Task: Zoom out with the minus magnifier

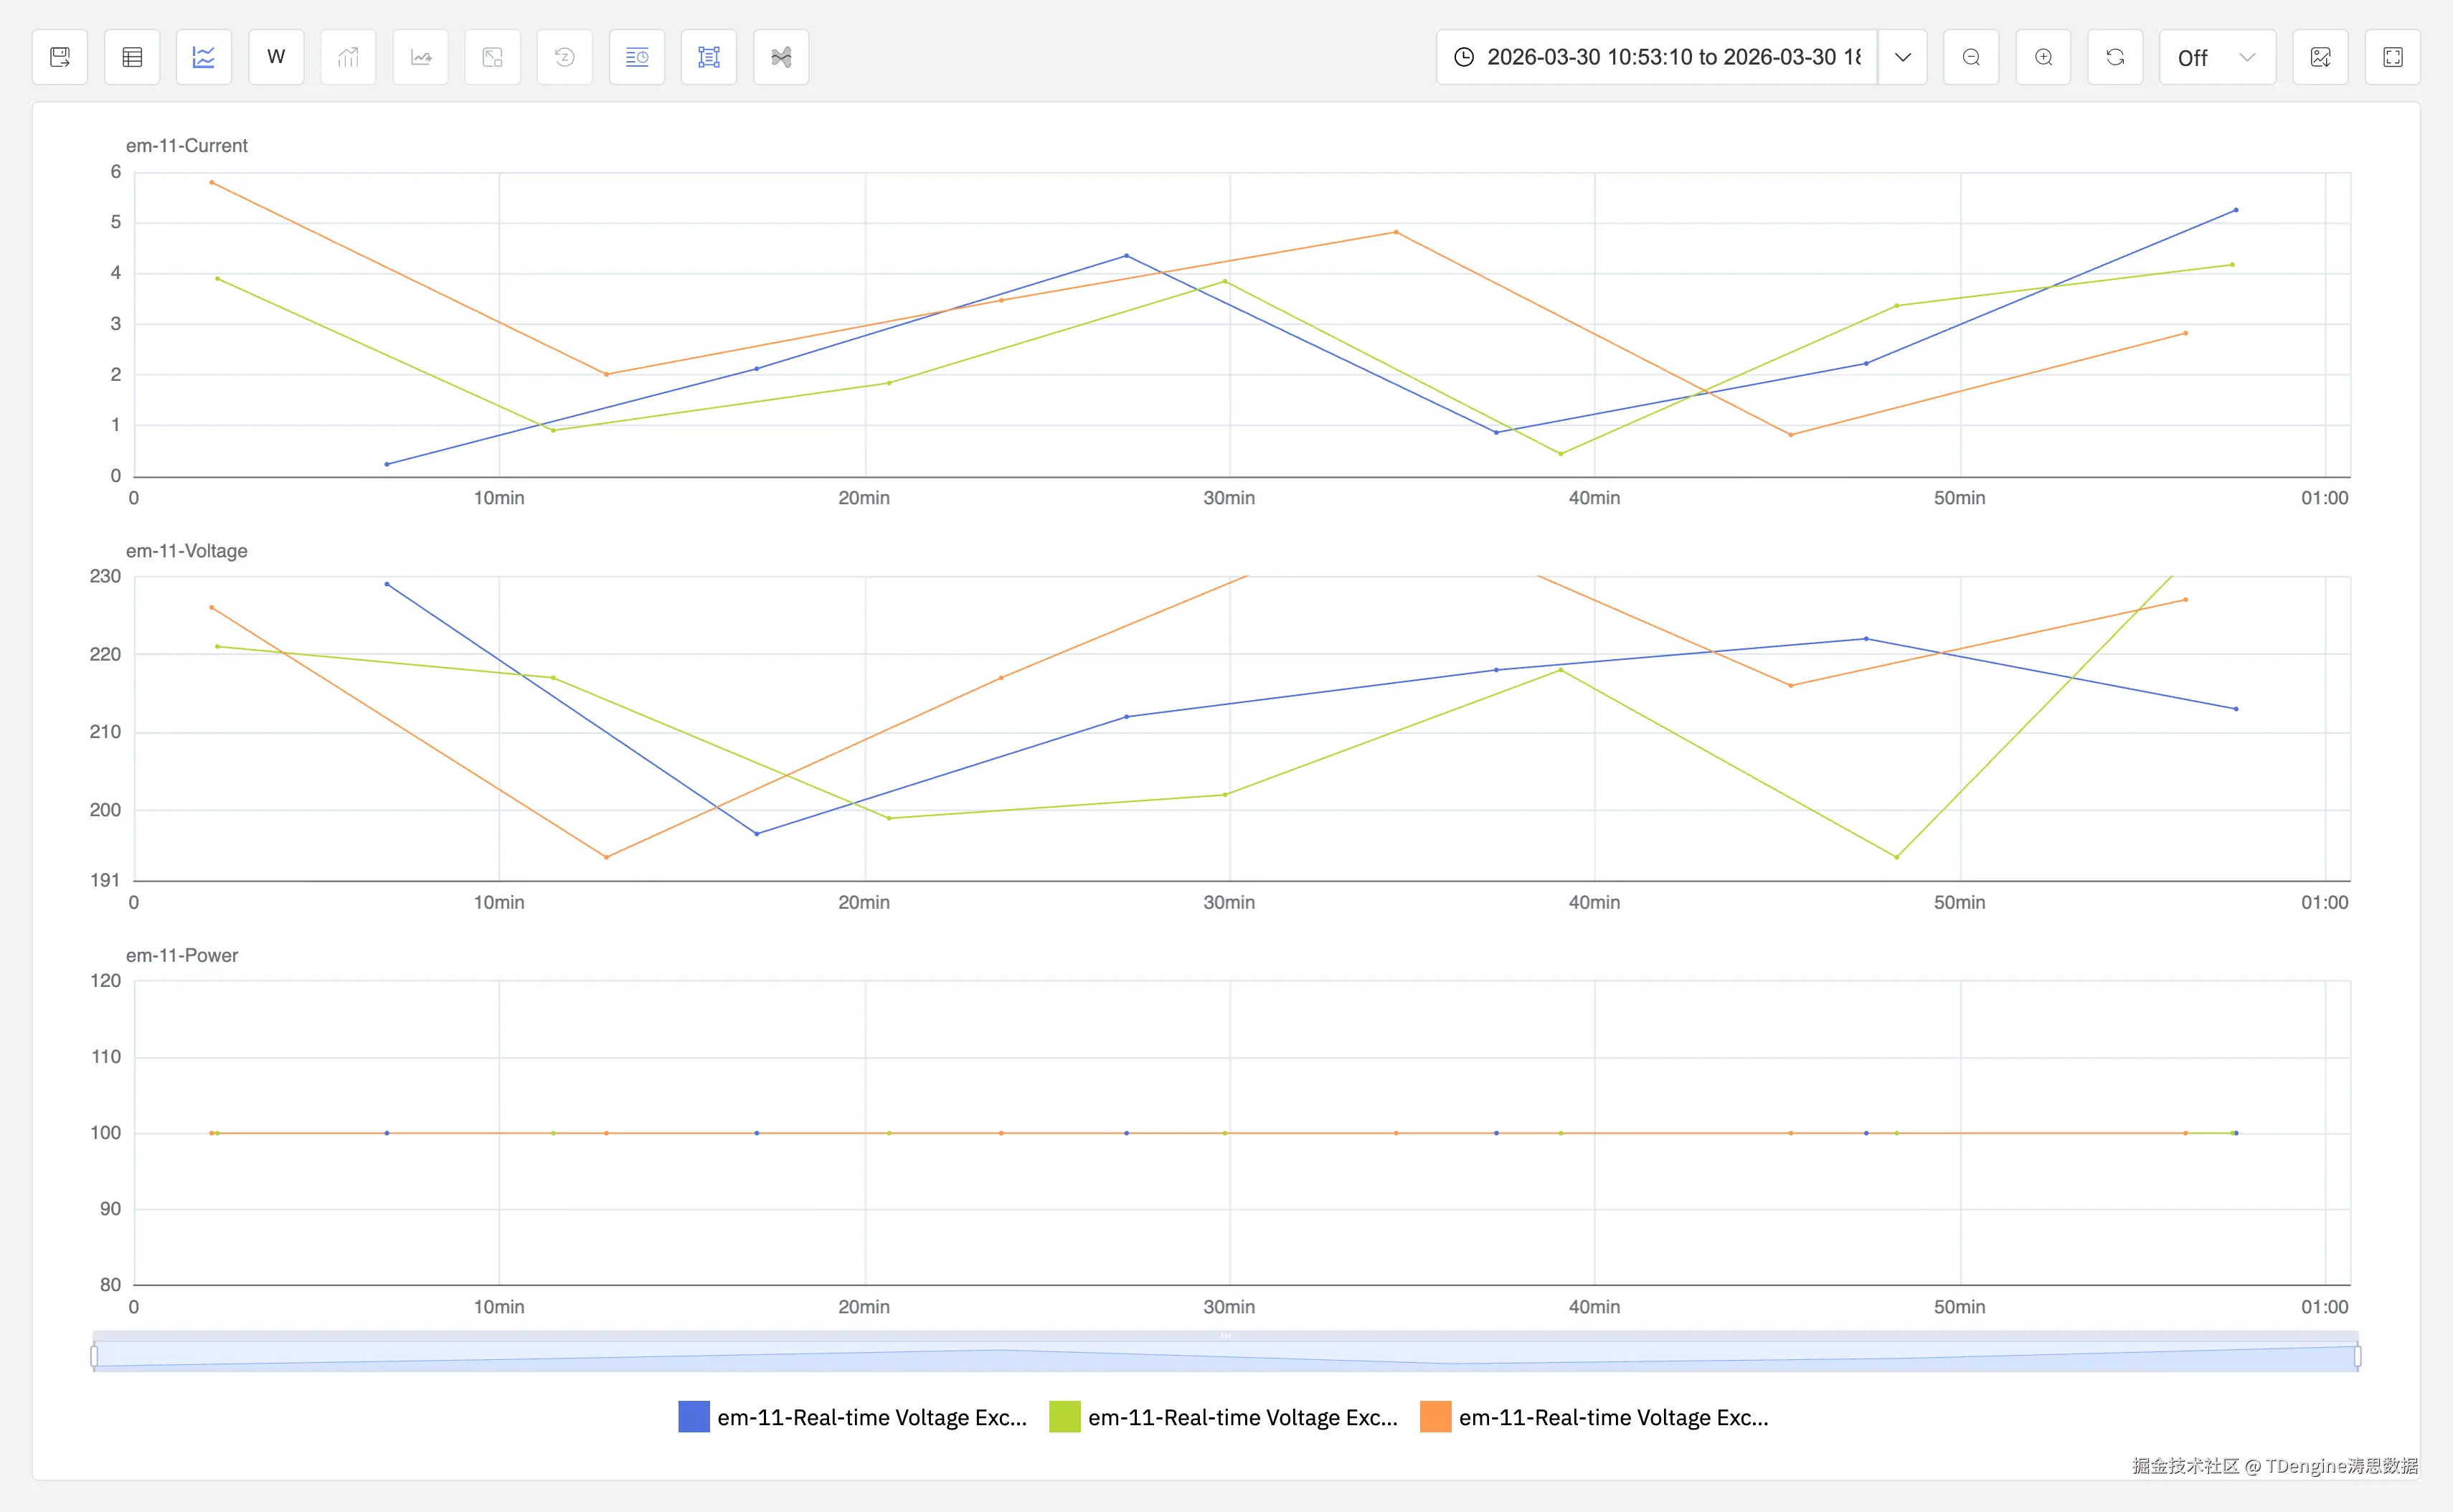Action: (x=1971, y=57)
